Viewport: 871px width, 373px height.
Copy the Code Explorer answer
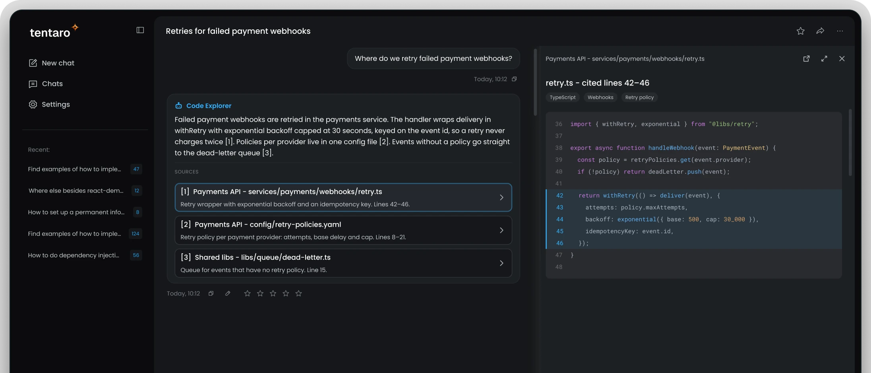(x=211, y=293)
